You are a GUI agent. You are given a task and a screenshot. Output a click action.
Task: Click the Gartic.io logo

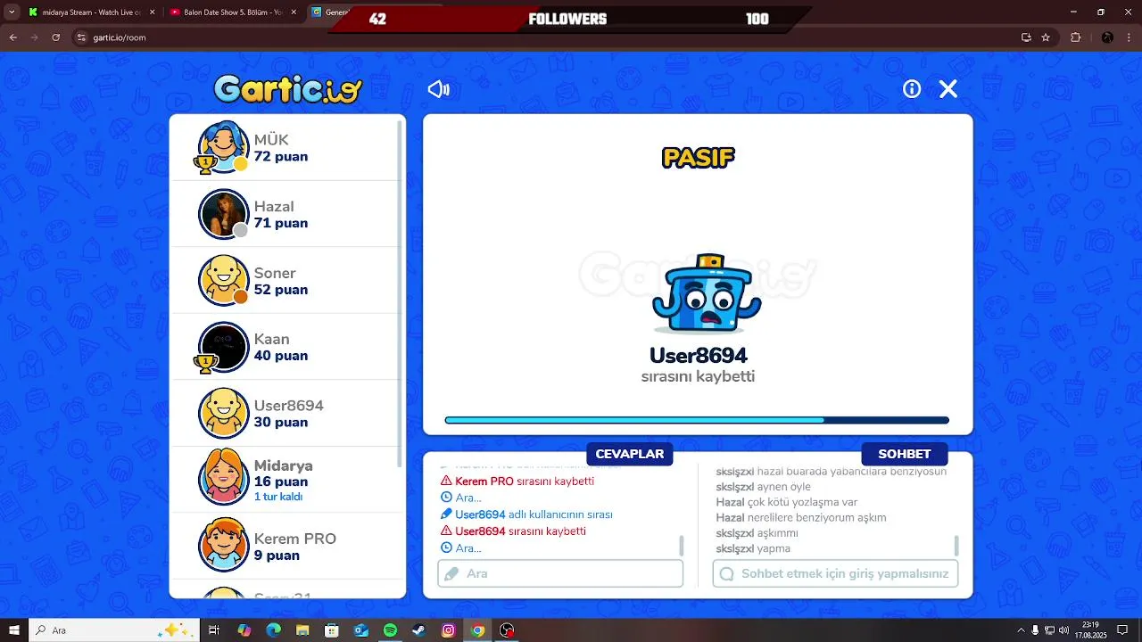pyautogui.click(x=288, y=89)
